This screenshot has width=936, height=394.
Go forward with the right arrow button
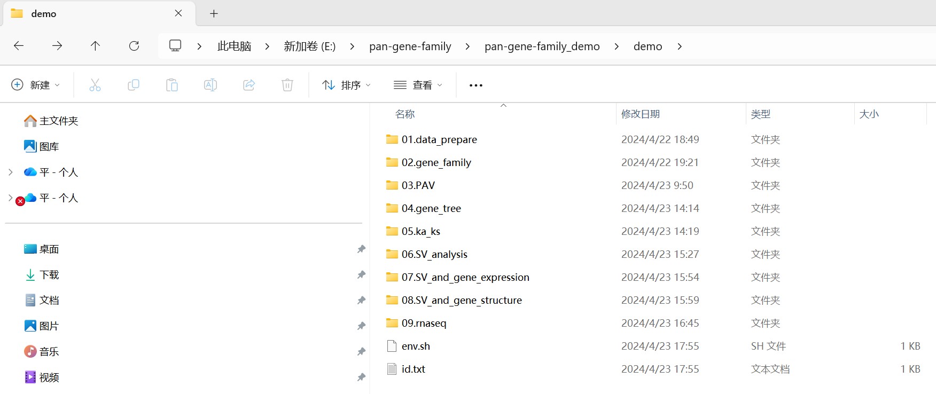pyautogui.click(x=57, y=46)
